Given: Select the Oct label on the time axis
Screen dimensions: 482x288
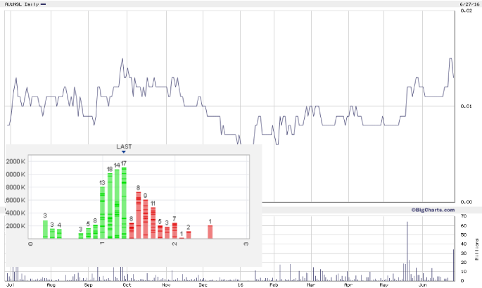Looking at the screenshot, I should pyautogui.click(x=127, y=285).
